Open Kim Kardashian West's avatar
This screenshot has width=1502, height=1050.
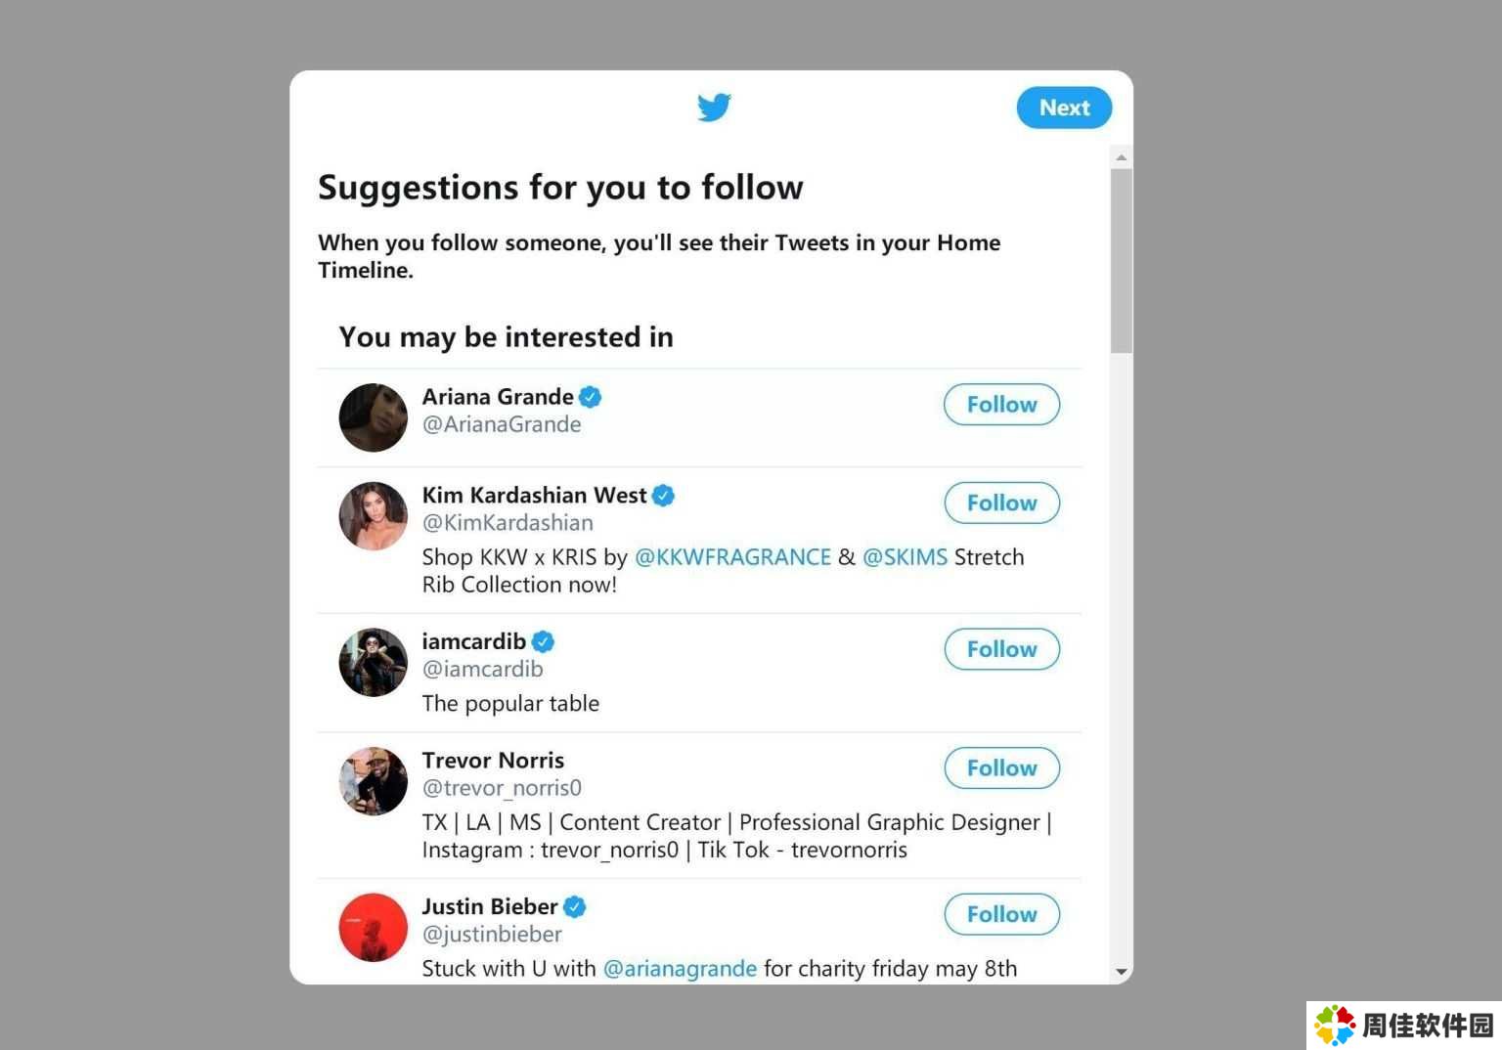[373, 516]
